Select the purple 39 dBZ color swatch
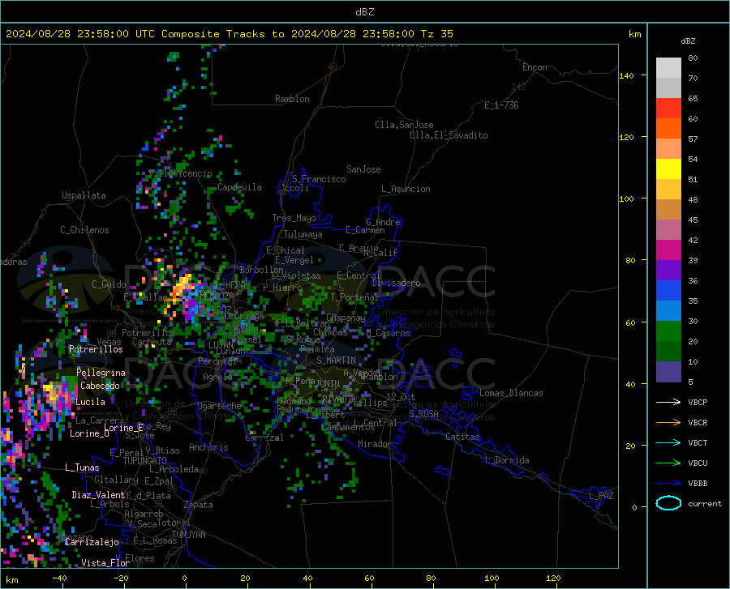 (x=668, y=271)
